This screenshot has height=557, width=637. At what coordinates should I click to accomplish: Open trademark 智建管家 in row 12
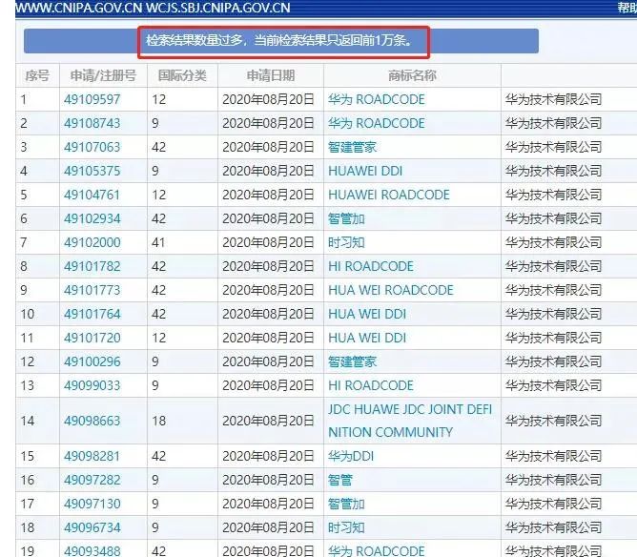(x=352, y=361)
